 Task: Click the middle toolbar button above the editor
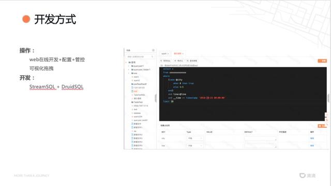(178, 61)
